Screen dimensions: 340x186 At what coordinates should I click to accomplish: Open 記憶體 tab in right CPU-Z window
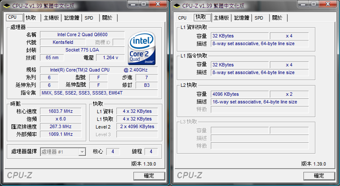coord(242,18)
